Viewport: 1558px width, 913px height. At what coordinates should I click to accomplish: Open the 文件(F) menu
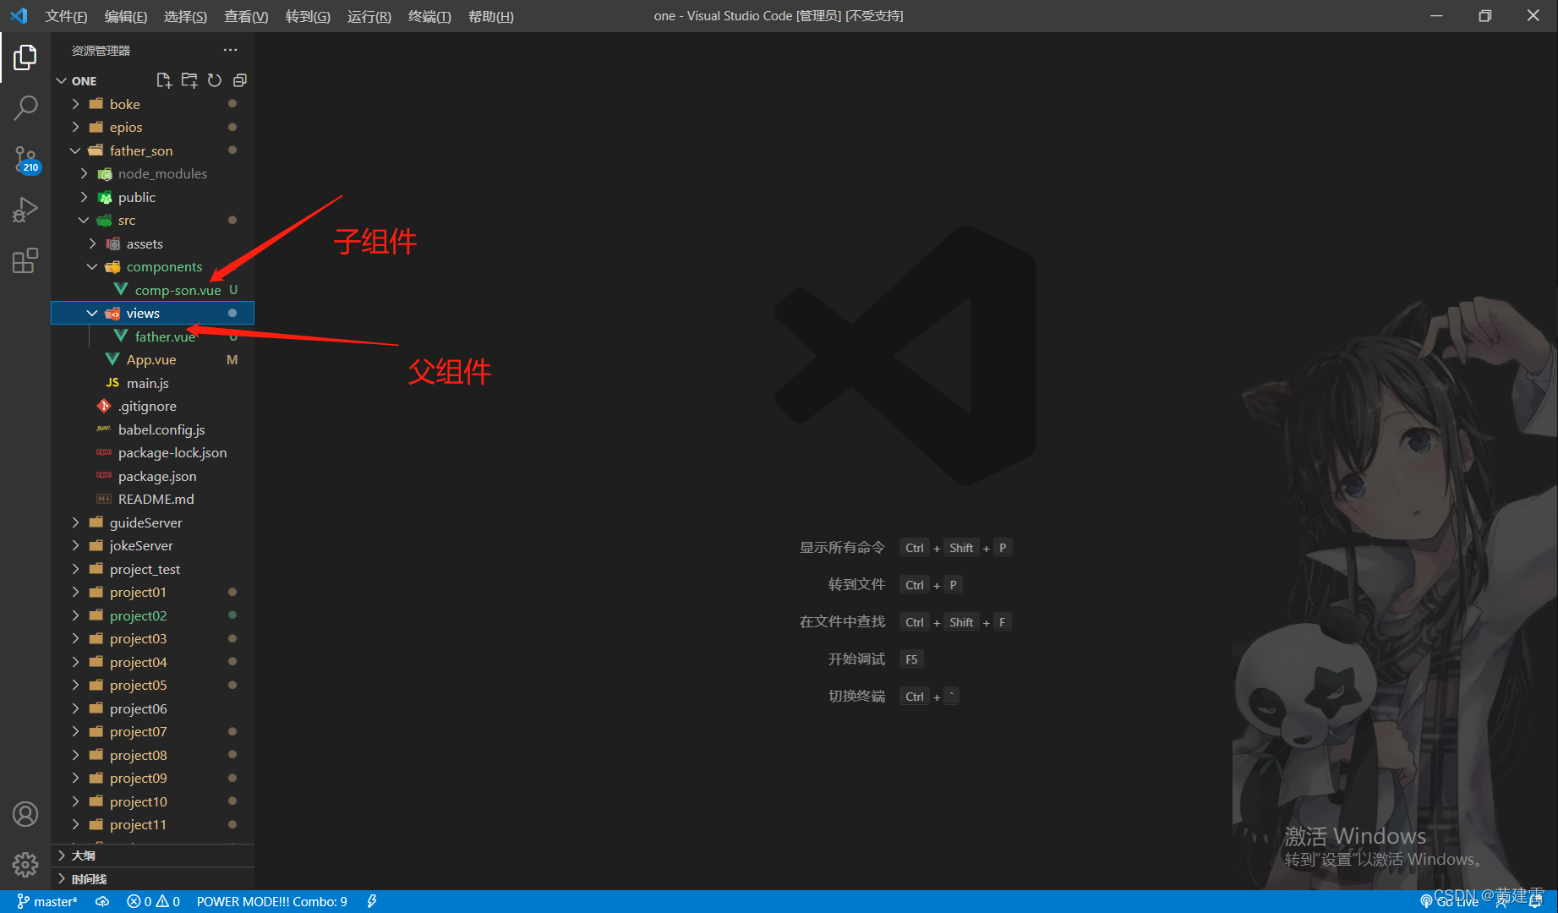pyautogui.click(x=66, y=16)
